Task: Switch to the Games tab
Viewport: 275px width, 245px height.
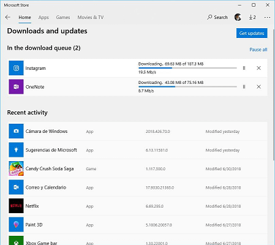Action: click(x=63, y=17)
